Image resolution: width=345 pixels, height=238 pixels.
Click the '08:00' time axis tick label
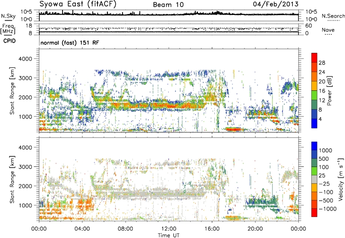point(125,229)
